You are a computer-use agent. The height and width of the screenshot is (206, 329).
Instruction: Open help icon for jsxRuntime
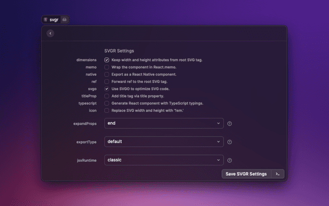(230, 160)
